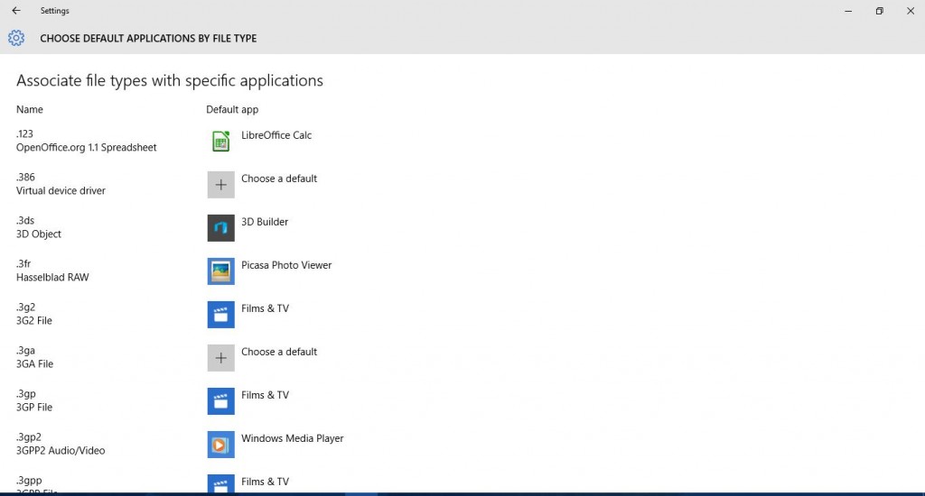Screen dimensions: 925x496
Task: Minimize the Settings window
Action: 848,11
